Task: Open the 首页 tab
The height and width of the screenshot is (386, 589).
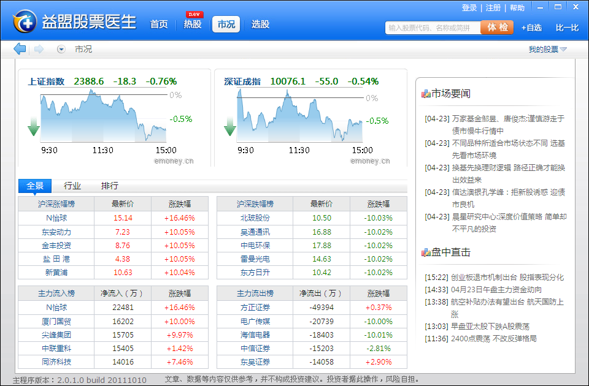Action: (x=159, y=25)
